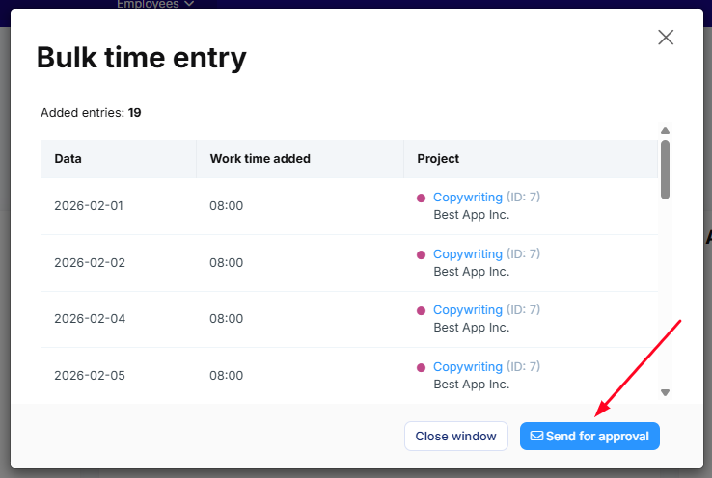Open Copywriting link for 2026-02-02 entry

[467, 254]
